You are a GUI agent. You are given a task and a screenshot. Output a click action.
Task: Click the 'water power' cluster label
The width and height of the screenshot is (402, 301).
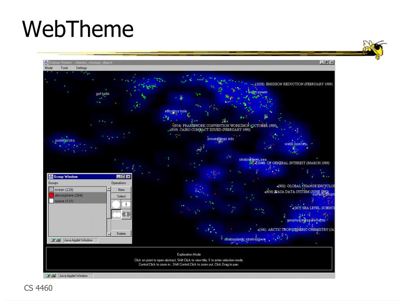click(258, 92)
